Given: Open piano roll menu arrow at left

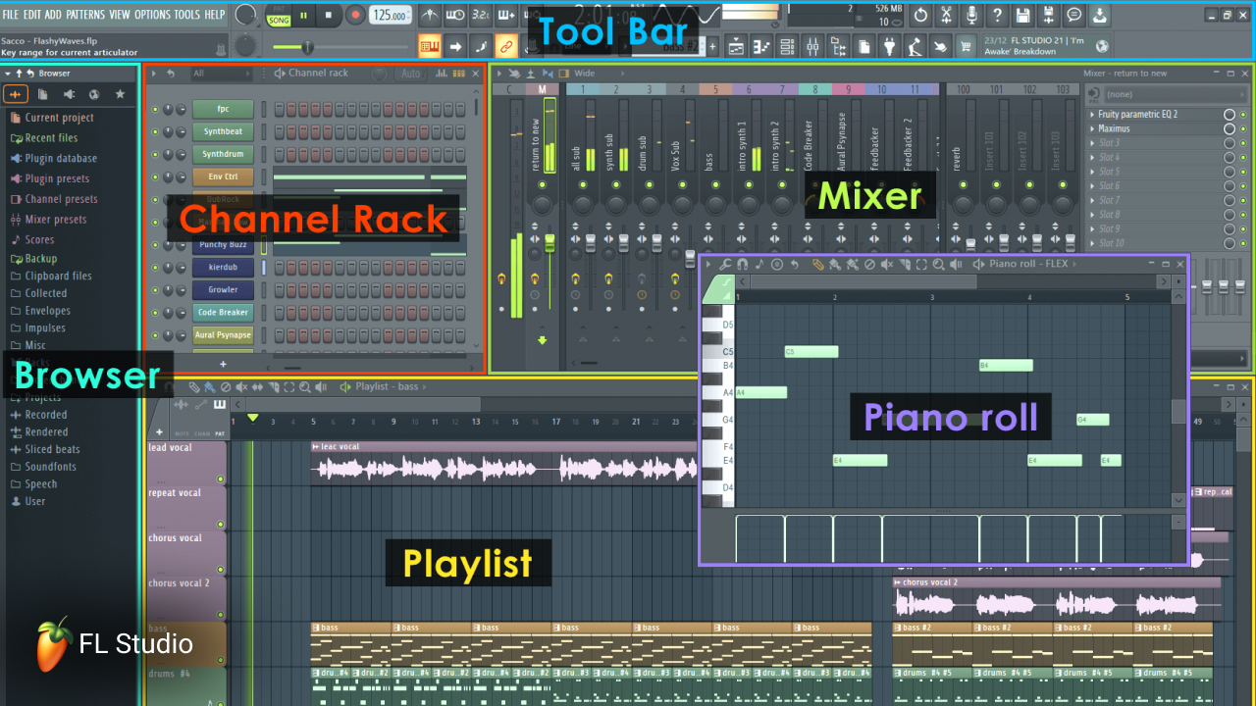Looking at the screenshot, I should (708, 264).
